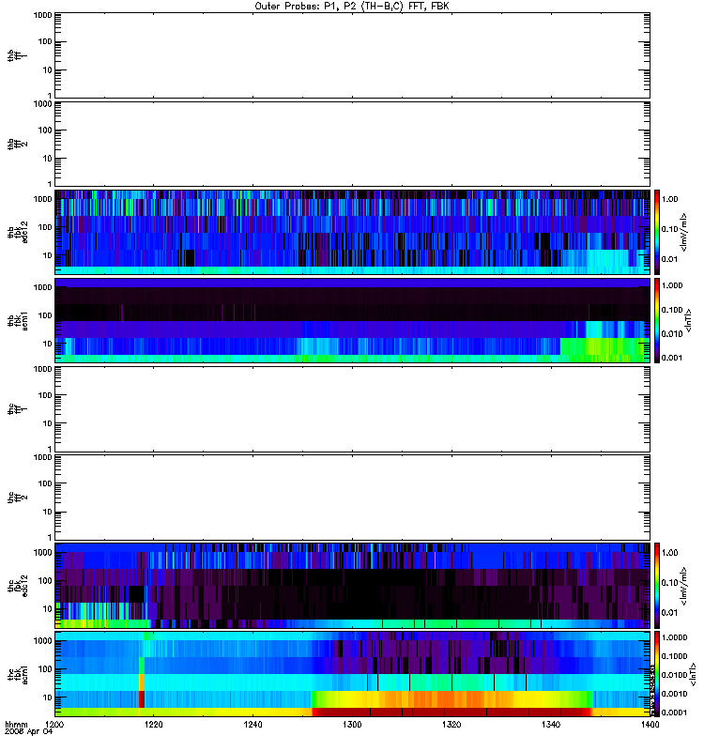Image resolution: width=704 pixels, height=751 pixels.
Task: Click the "0.1000" color scale value
Action: [x=674, y=656]
